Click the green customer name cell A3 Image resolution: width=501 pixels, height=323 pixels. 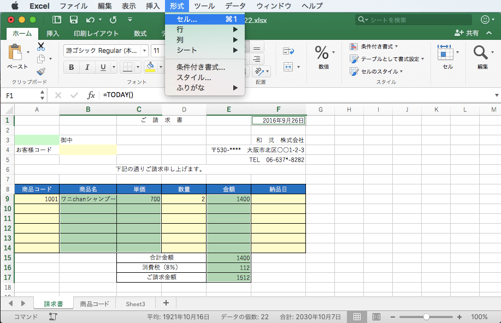point(37,140)
